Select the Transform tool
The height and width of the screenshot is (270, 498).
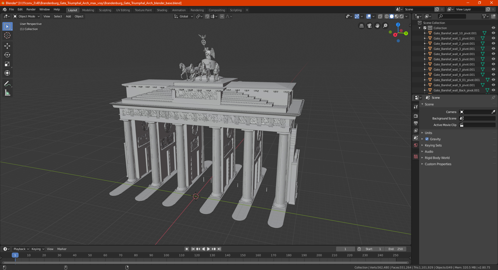click(7, 73)
